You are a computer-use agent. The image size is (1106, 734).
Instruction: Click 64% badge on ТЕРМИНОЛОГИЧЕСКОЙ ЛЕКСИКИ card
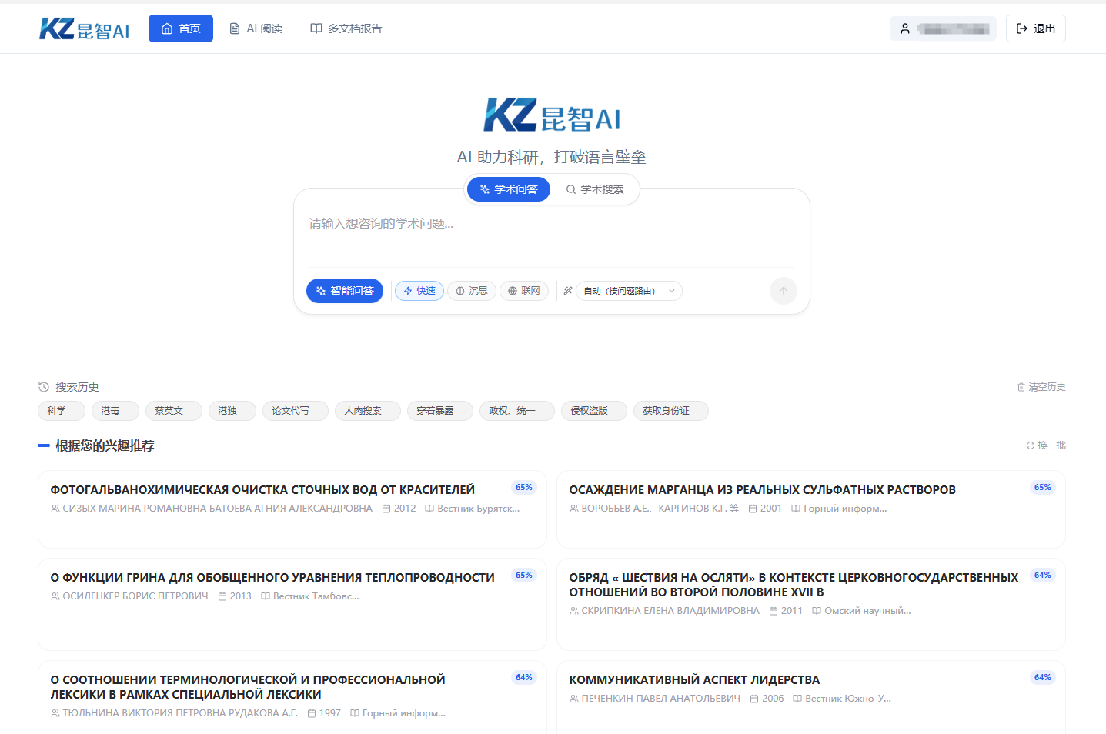(x=524, y=678)
